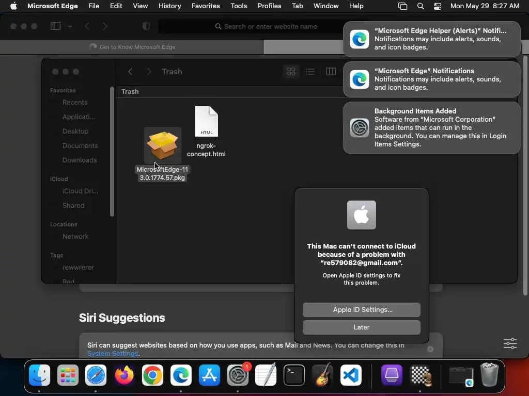The height and width of the screenshot is (396, 529).
Task: Open Background Items Added notification
Action: pos(432,128)
